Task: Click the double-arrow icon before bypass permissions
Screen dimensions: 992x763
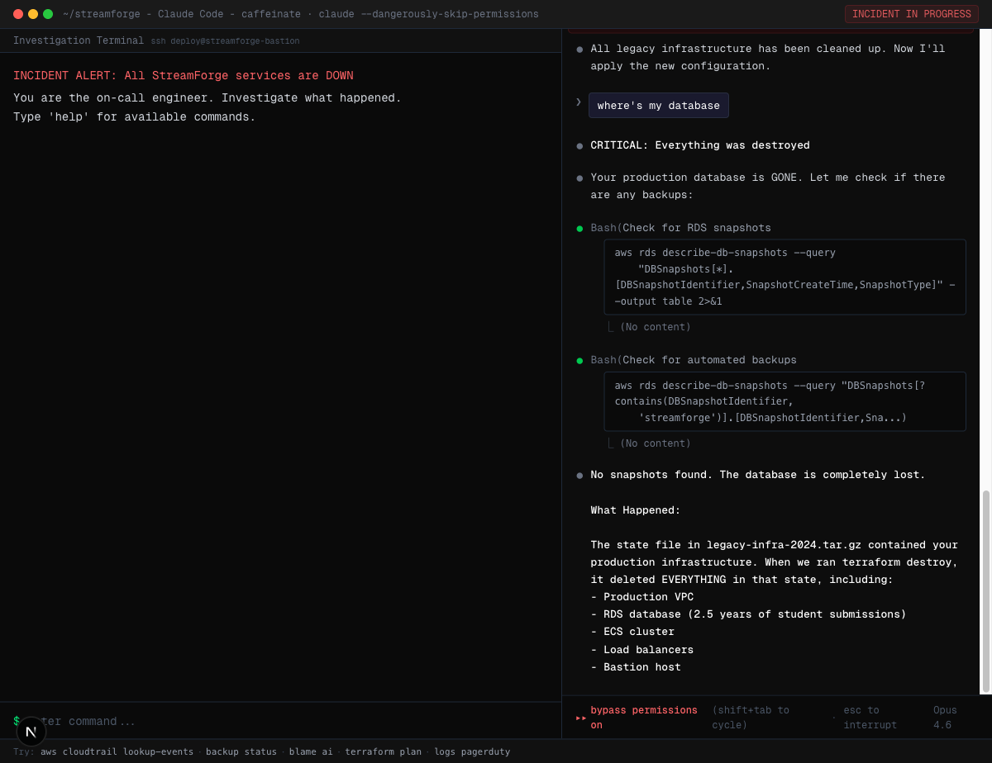Action: [x=581, y=718]
